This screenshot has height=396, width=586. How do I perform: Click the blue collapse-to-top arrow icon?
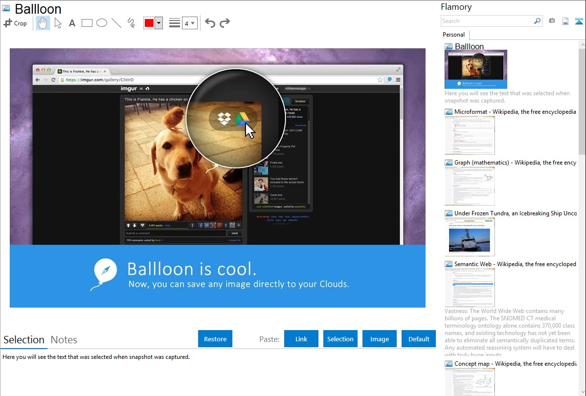coord(579,21)
